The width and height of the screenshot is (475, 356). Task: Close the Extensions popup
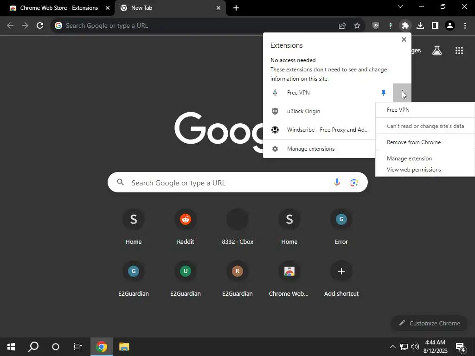tap(404, 39)
